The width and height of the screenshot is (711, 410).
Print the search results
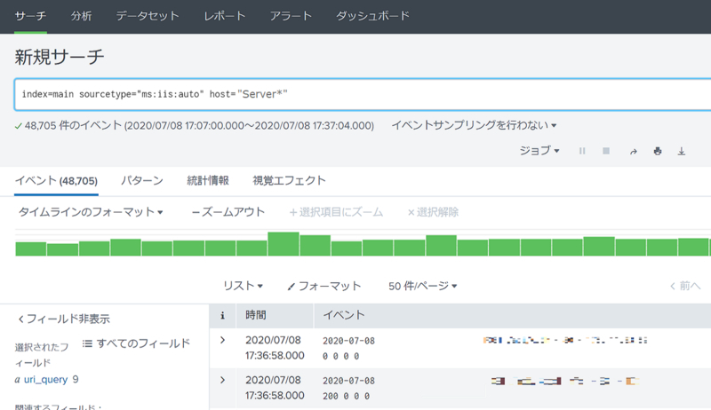pos(658,151)
